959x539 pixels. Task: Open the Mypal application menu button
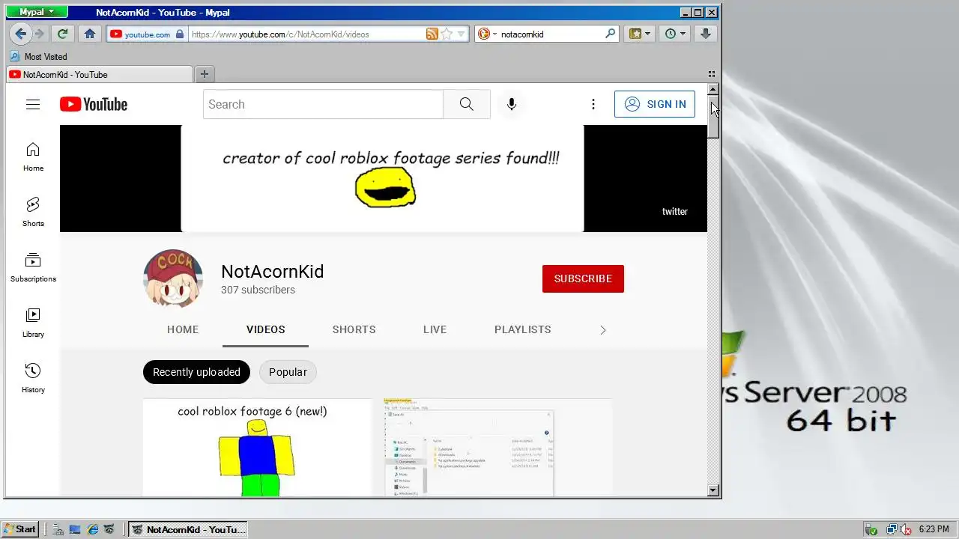click(37, 12)
